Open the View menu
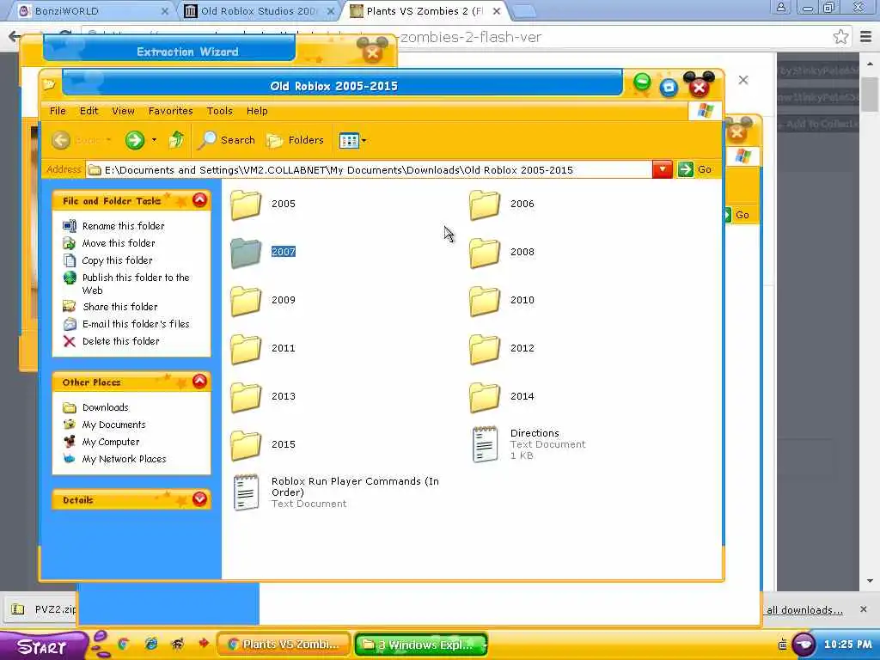The width and height of the screenshot is (880, 660). click(123, 111)
